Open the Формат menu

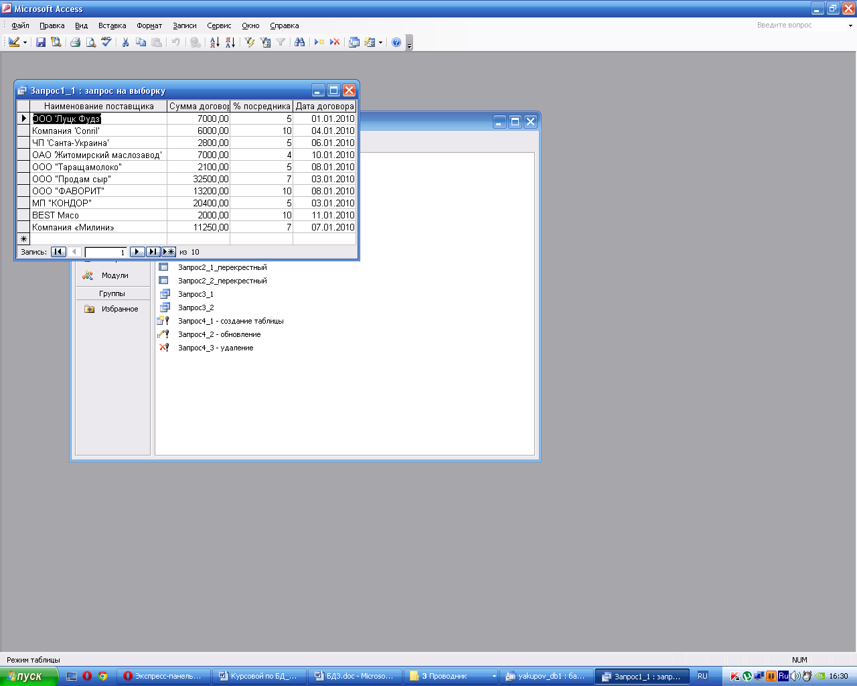pyautogui.click(x=149, y=25)
